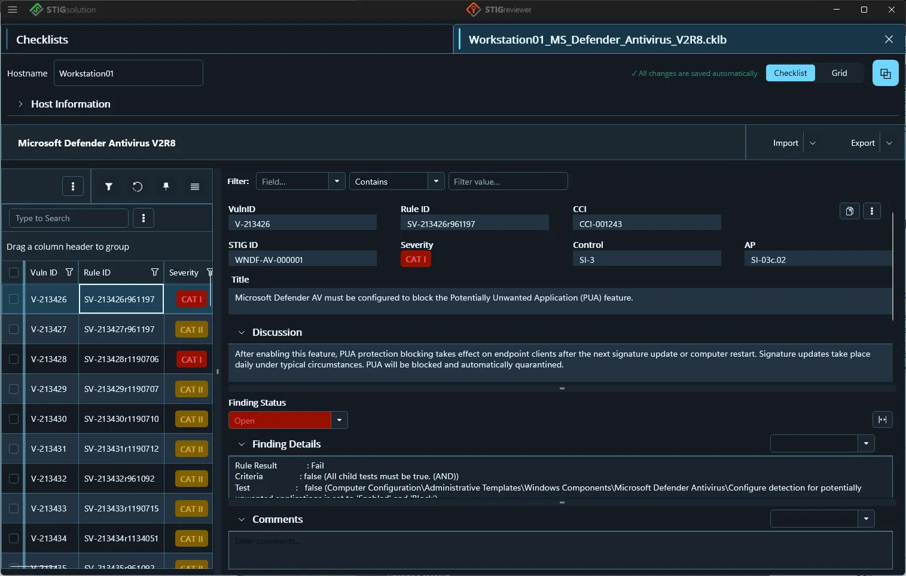This screenshot has height=576, width=906.
Task: Check the V-213426 row checkbox
Action: (14, 299)
